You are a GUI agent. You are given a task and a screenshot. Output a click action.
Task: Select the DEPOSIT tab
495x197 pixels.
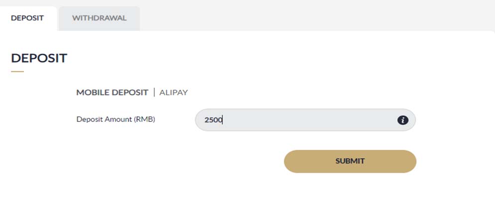pyautogui.click(x=27, y=18)
